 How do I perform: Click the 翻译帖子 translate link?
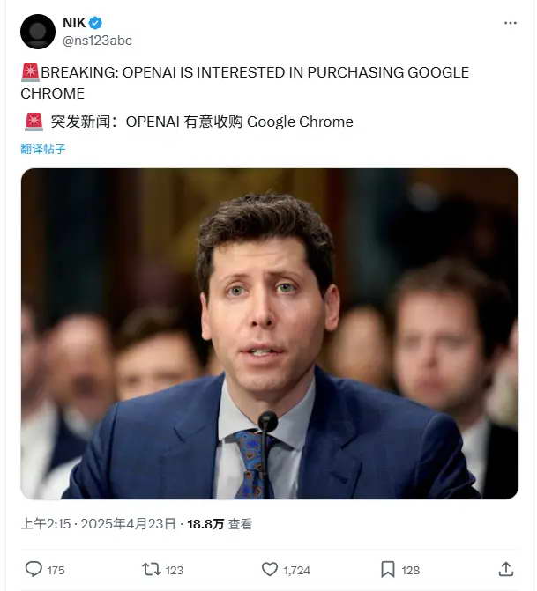pyautogui.click(x=43, y=149)
